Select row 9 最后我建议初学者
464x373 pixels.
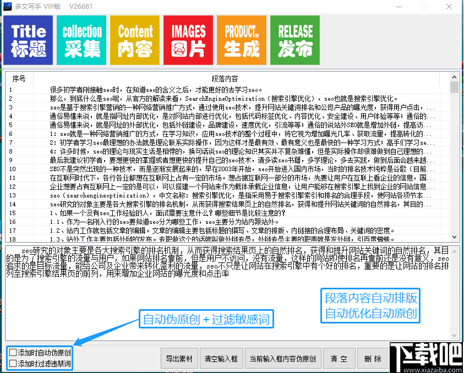[x=222, y=160]
